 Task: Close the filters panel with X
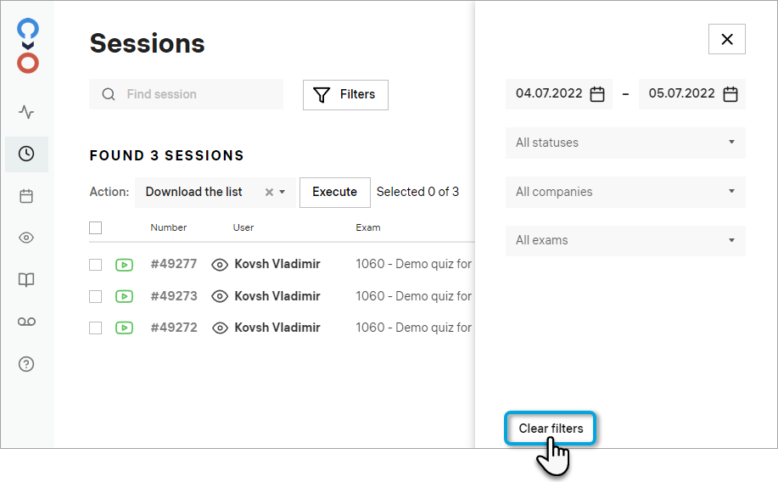point(727,39)
